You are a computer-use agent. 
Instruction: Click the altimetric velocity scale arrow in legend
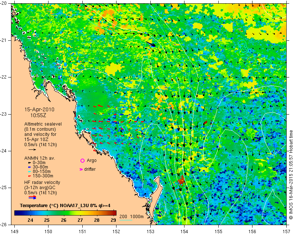click(32, 149)
